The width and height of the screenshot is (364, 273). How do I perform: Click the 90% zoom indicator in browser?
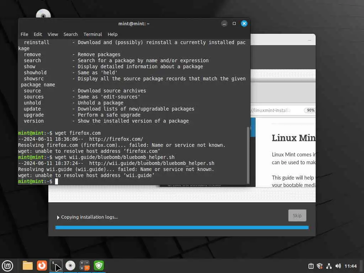[310, 110]
